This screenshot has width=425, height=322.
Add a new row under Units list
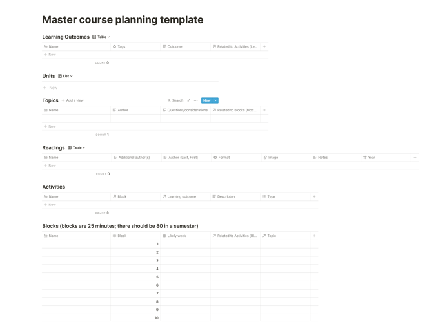tap(51, 88)
